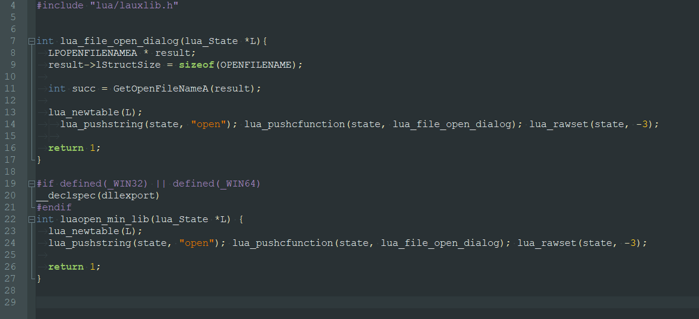Click the -3 value on line 24
The width and height of the screenshot is (699, 319).
(630, 243)
